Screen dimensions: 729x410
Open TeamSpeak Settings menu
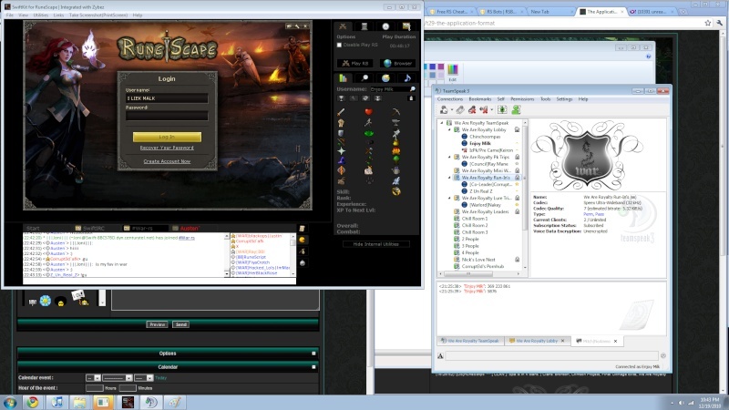pos(564,99)
